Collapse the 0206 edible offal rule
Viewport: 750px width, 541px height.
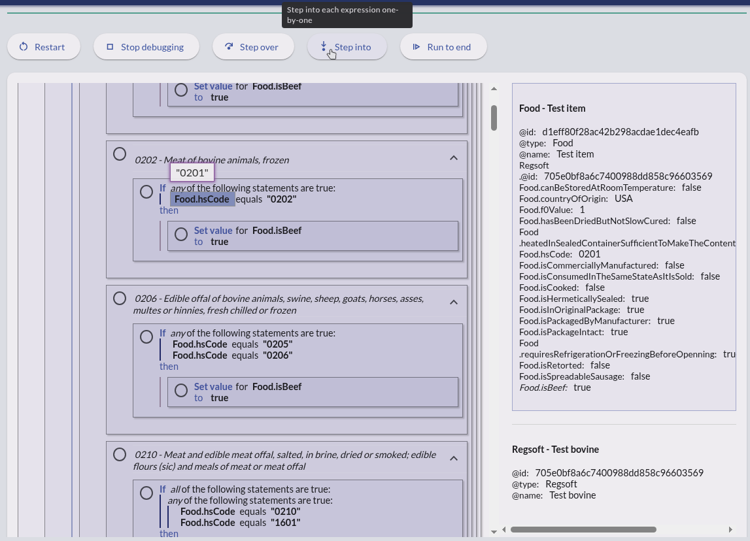[454, 303]
